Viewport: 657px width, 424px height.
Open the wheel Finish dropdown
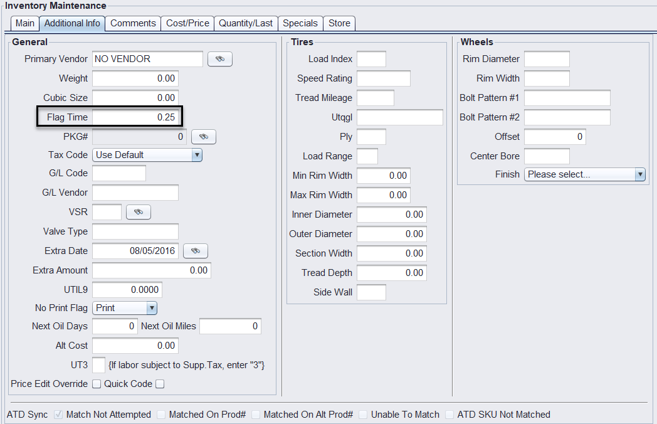pos(584,174)
